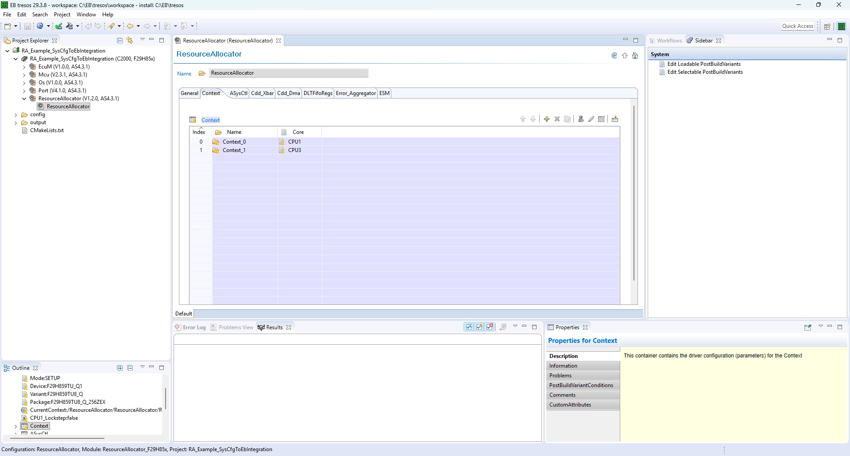Open the Project menu

tap(62, 15)
